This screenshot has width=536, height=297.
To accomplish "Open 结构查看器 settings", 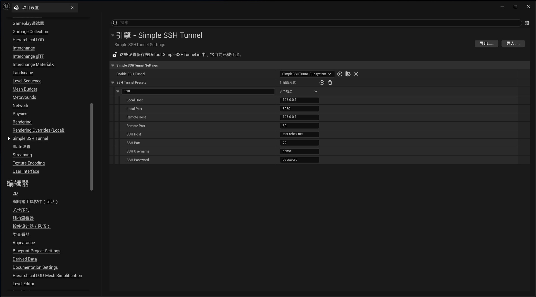I will point(23,218).
